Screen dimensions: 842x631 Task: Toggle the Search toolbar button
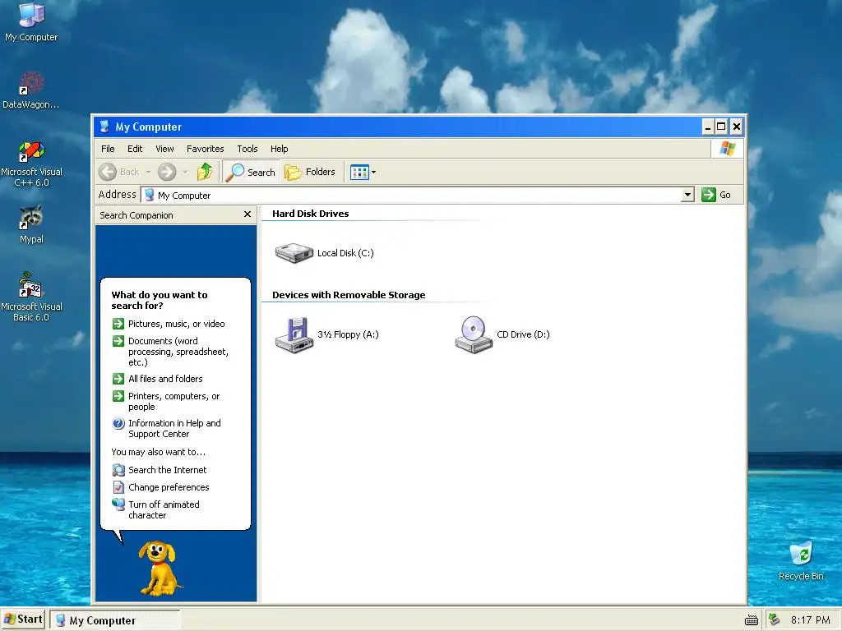click(251, 172)
